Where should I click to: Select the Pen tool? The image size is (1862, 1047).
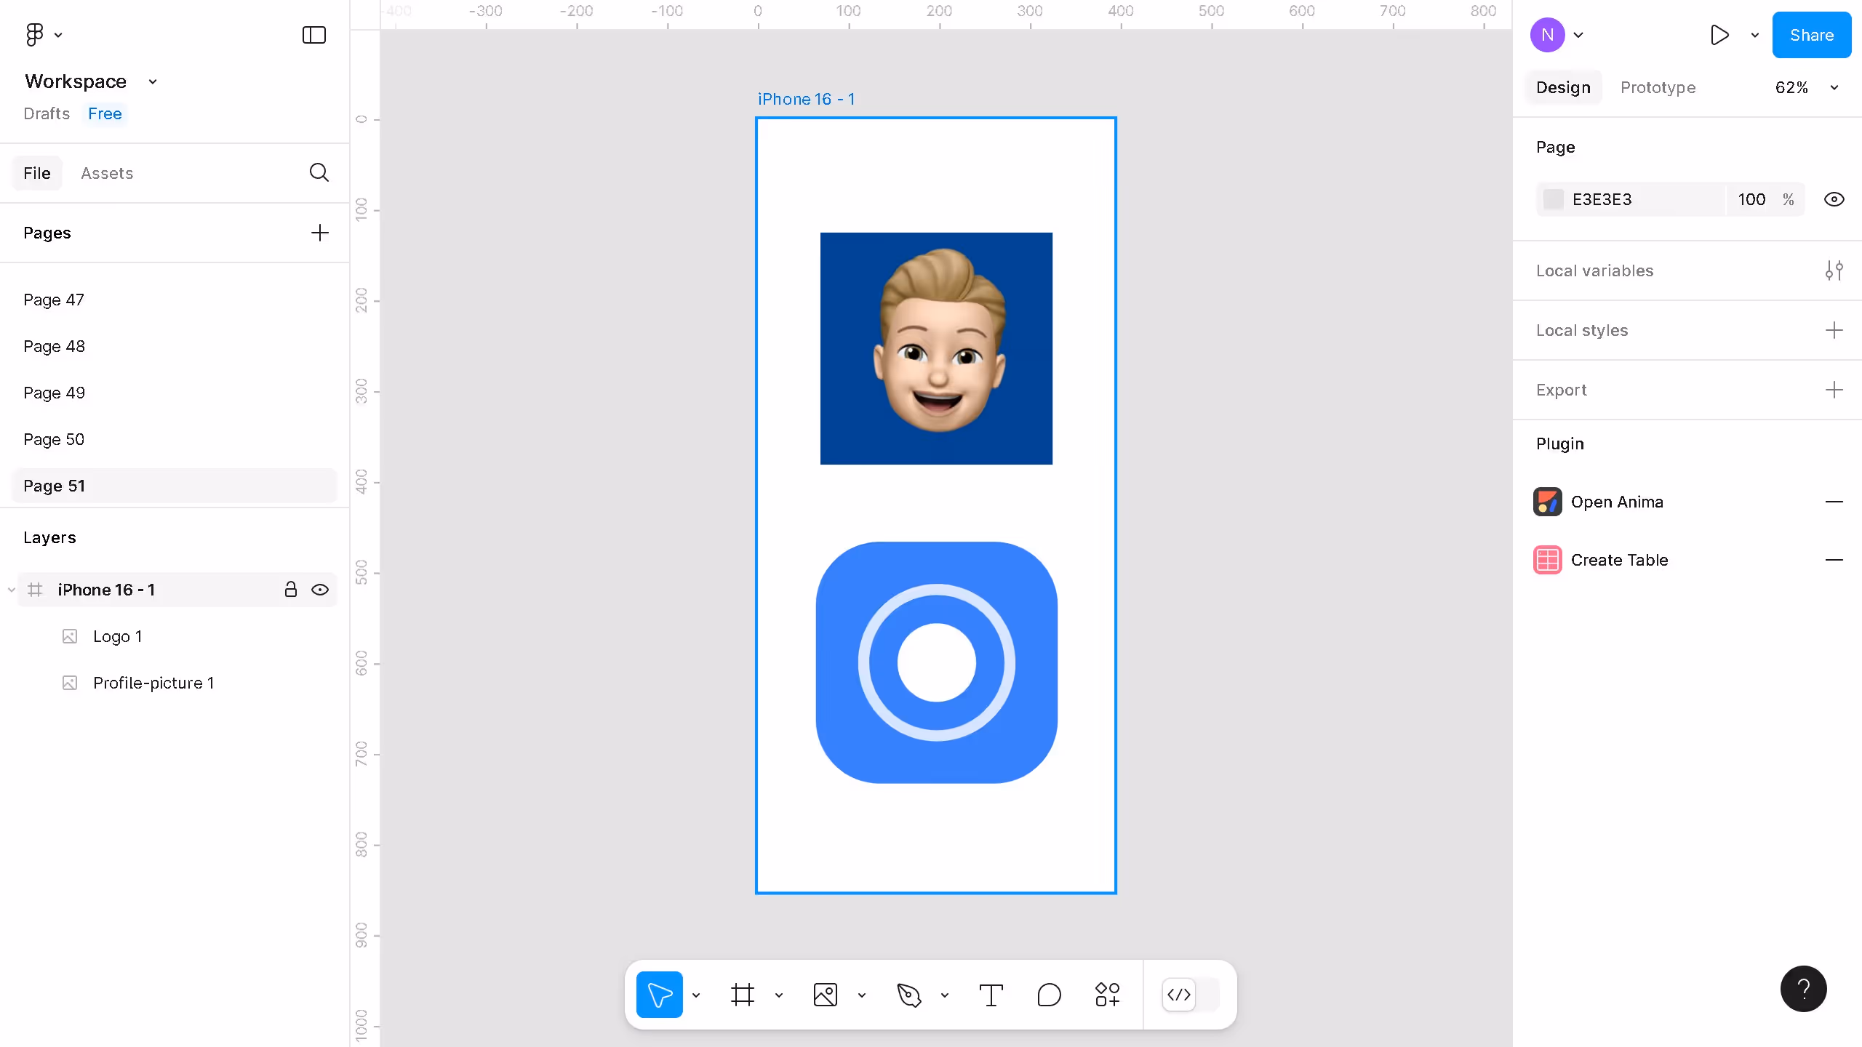pos(909,994)
